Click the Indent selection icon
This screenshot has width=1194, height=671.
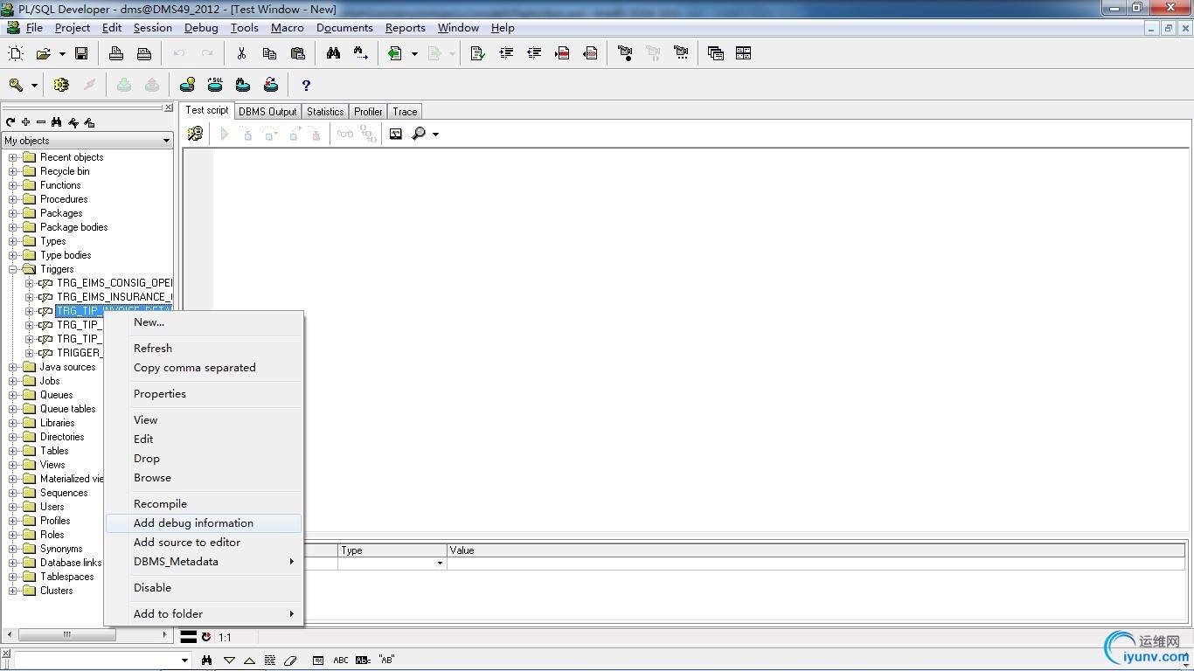506,53
